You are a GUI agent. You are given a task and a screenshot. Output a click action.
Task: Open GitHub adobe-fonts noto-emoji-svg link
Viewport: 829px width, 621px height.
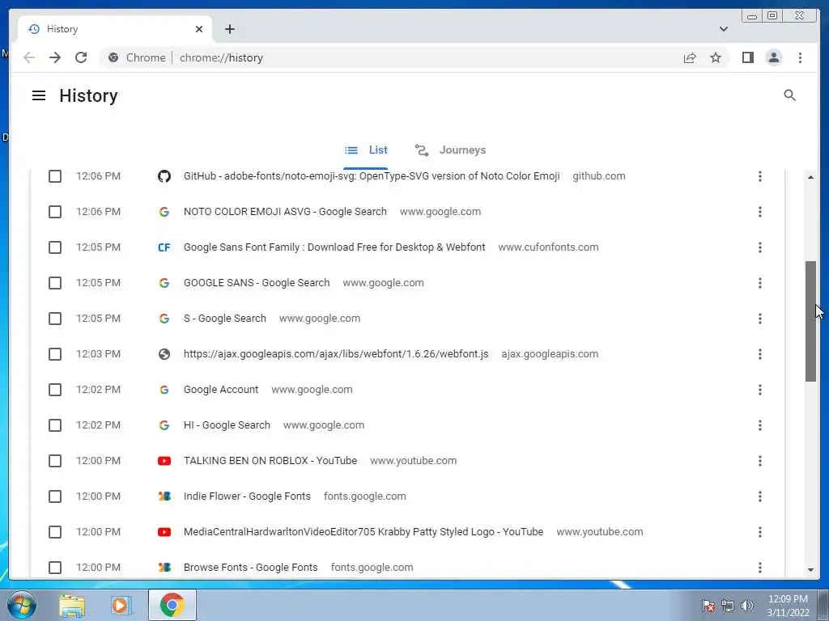pyautogui.click(x=372, y=175)
